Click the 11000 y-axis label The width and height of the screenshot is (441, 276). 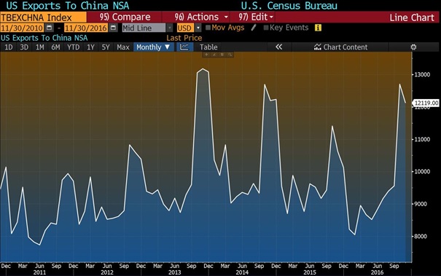click(x=422, y=139)
